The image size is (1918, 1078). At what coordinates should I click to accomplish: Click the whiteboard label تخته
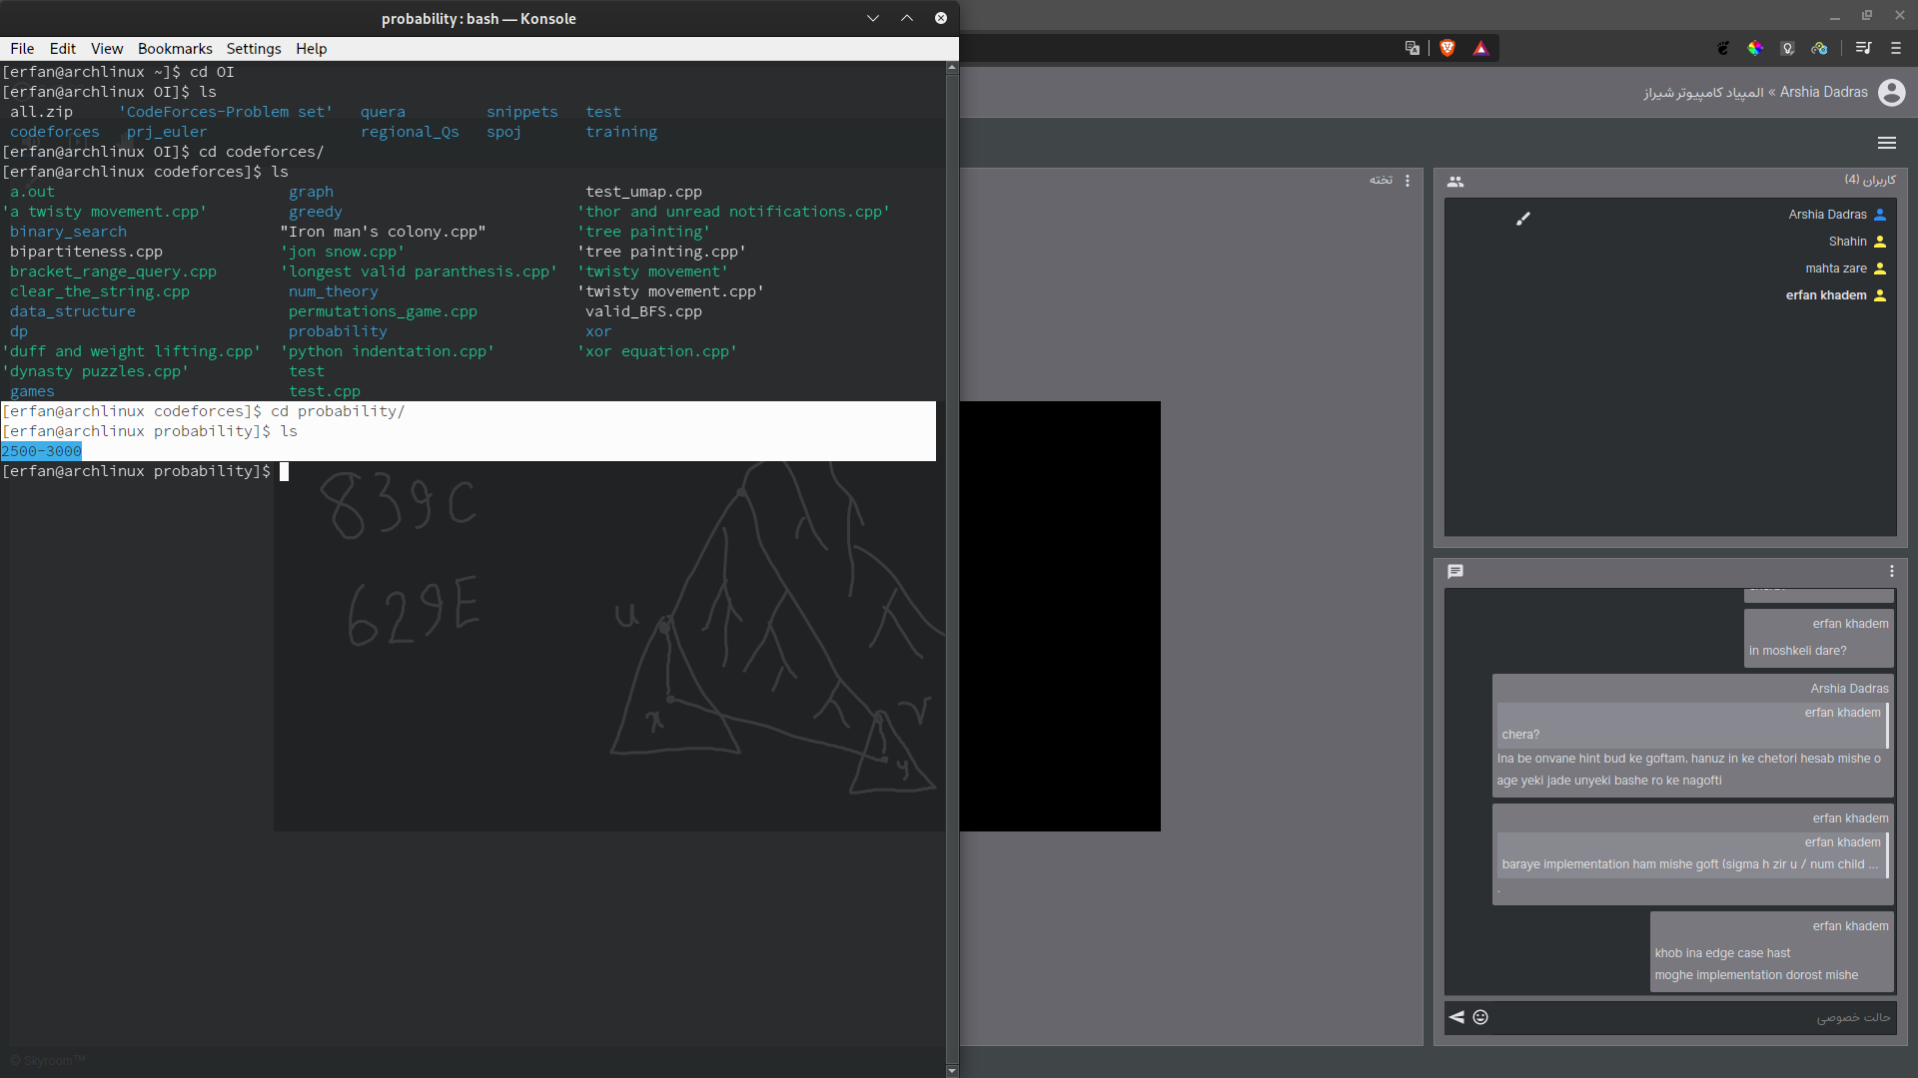tap(1381, 181)
